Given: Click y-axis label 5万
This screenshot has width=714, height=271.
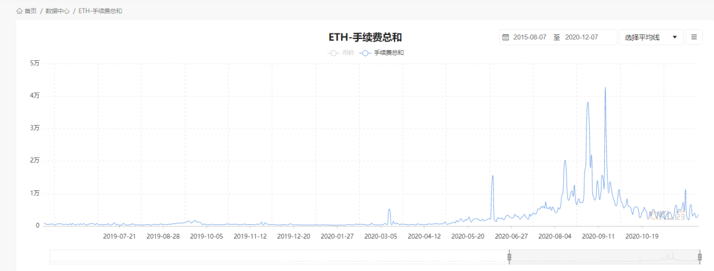Looking at the screenshot, I should (x=35, y=63).
